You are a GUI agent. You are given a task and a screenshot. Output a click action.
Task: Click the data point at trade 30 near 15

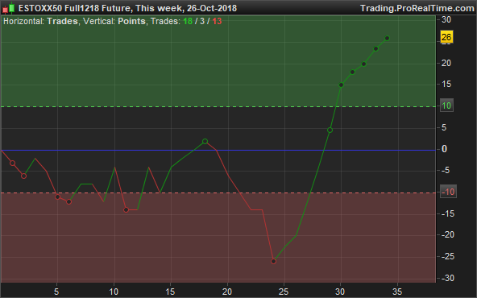coord(341,85)
